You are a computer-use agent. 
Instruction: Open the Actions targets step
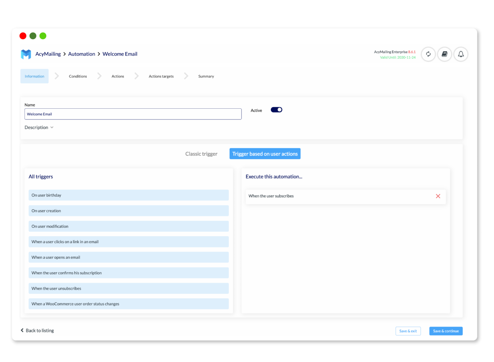tap(161, 76)
